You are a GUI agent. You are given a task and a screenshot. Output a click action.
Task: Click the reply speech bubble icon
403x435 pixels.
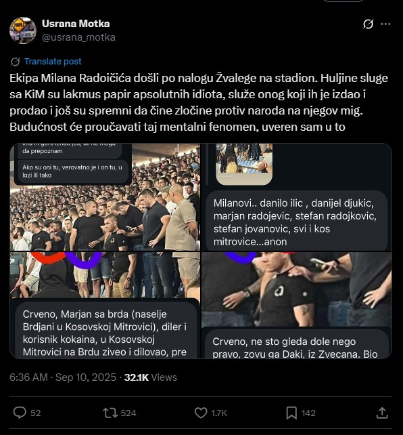coord(20,413)
